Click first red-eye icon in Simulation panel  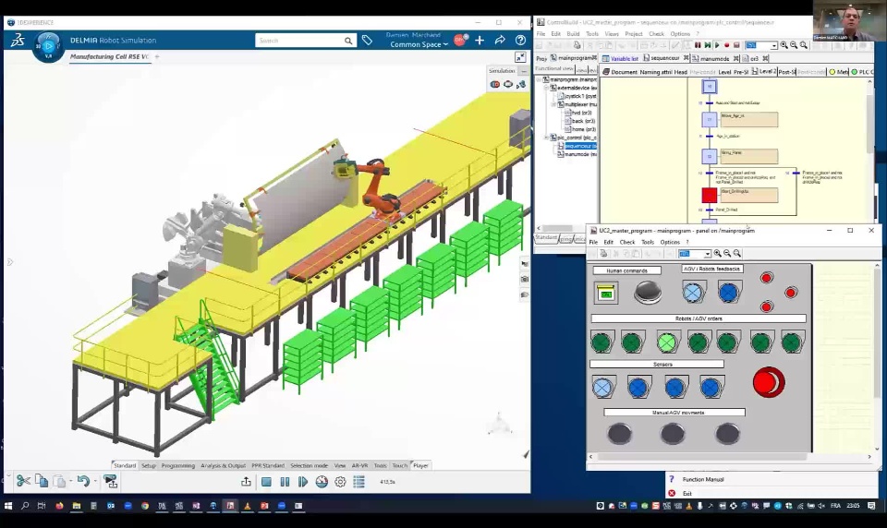coord(495,84)
